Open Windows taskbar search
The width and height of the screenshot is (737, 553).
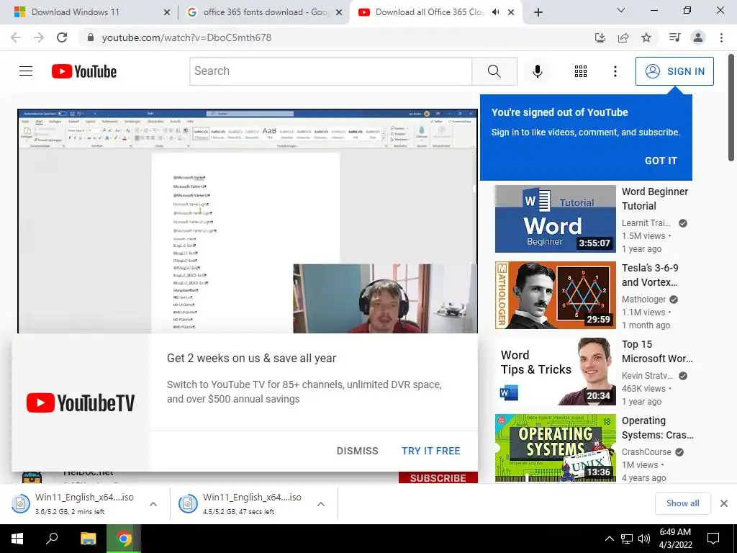pyautogui.click(x=52, y=539)
